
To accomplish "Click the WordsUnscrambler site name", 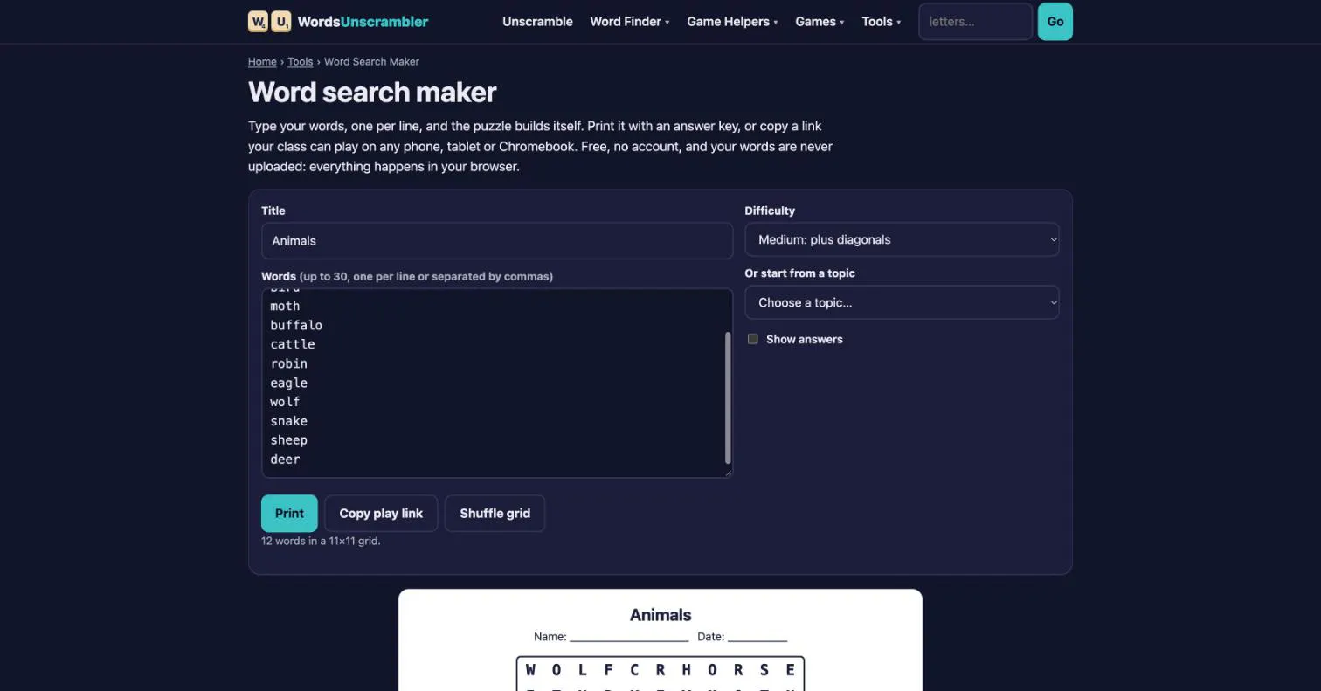I will coord(363,22).
